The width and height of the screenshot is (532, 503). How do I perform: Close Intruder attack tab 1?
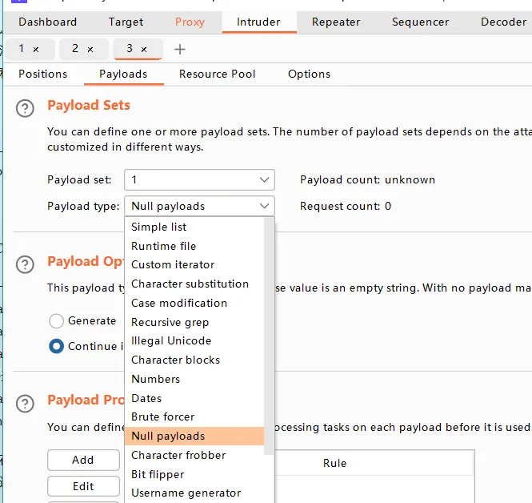pyautogui.click(x=37, y=50)
